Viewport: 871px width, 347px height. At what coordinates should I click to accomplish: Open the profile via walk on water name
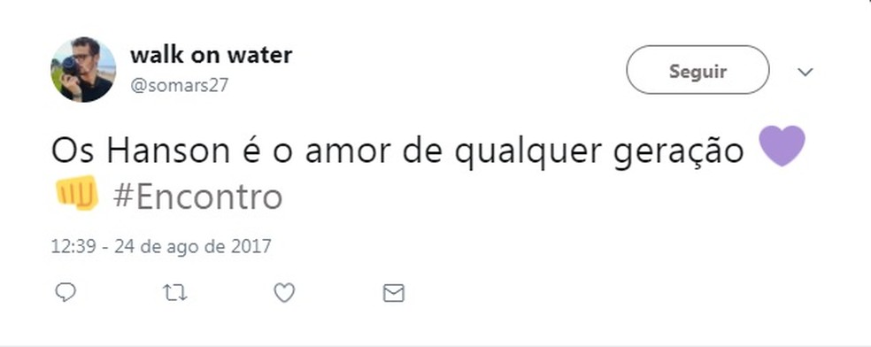[x=211, y=55]
